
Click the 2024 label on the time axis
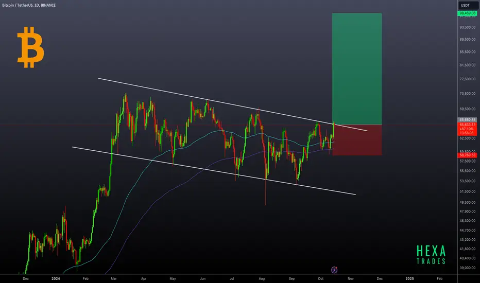(x=56, y=278)
